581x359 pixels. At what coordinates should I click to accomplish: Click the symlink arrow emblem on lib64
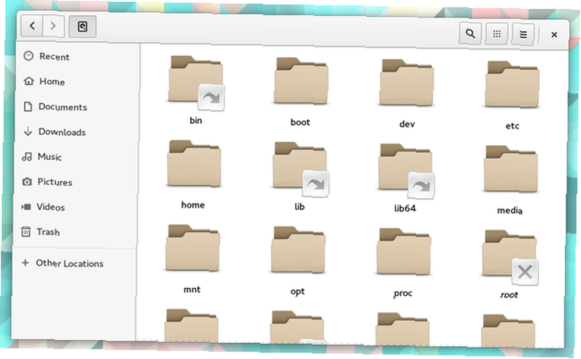point(421,186)
